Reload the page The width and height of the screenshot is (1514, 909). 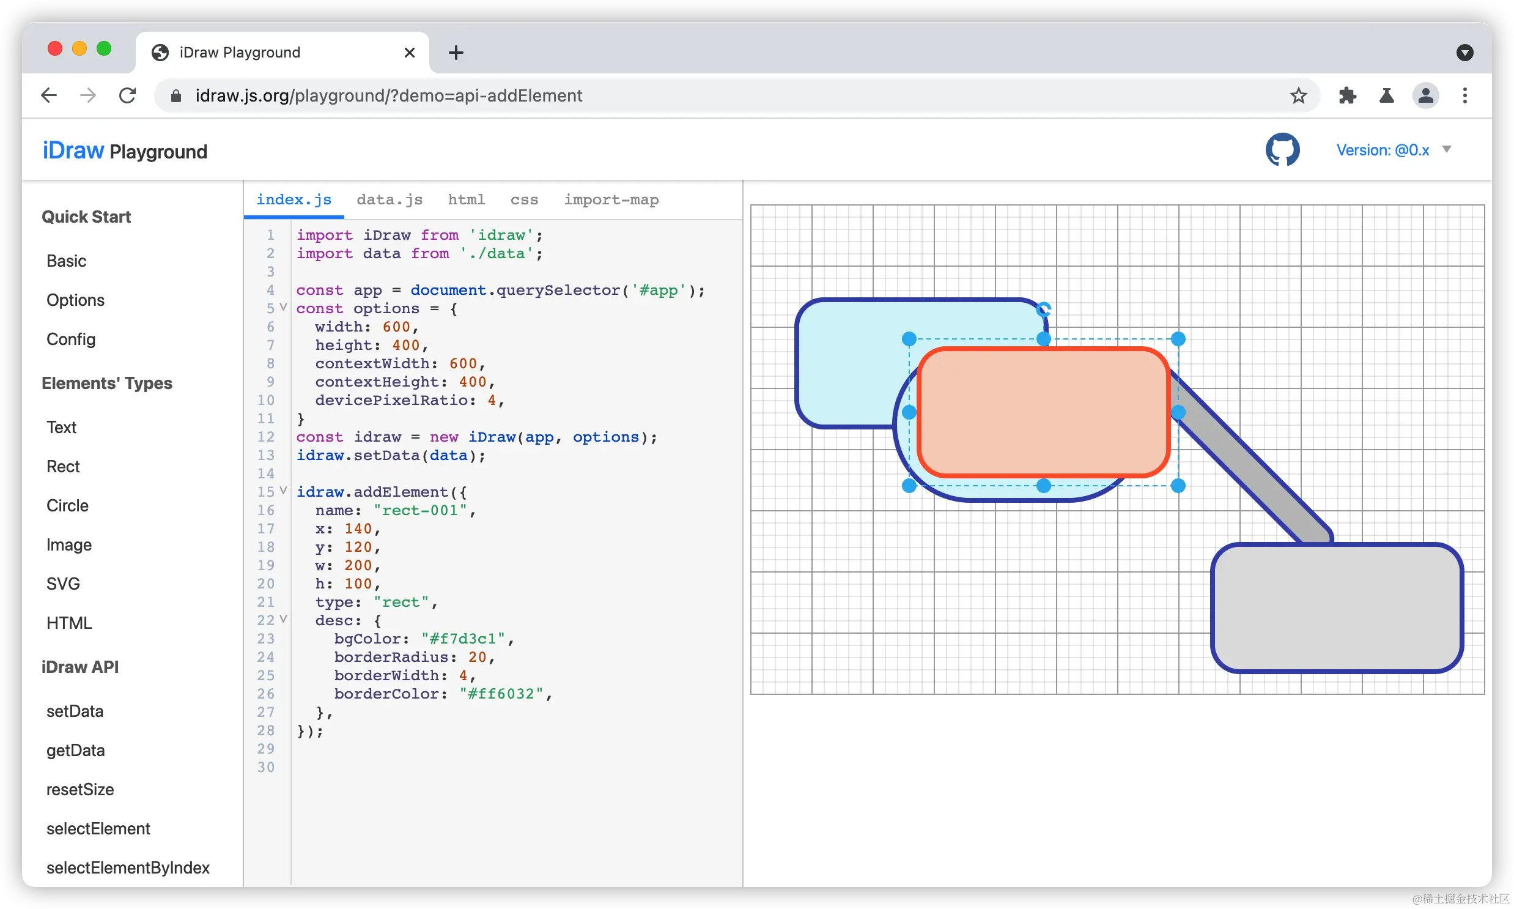[127, 95]
